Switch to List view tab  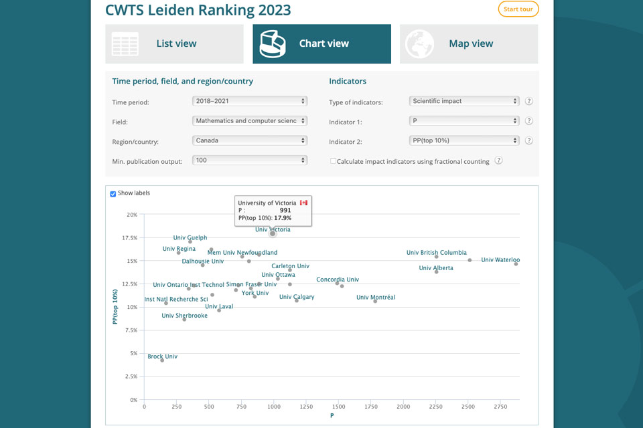click(x=174, y=44)
